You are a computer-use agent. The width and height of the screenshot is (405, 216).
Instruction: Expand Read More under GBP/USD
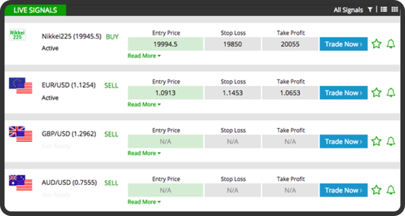[x=144, y=153]
